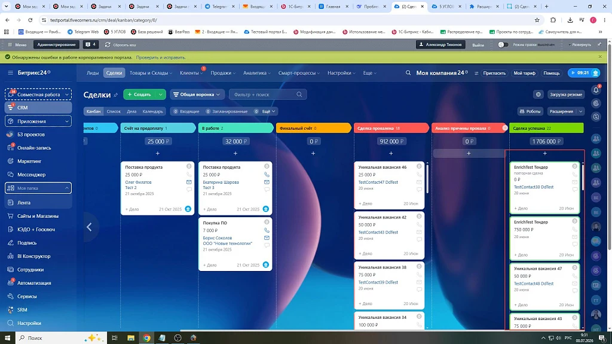This screenshot has height=344, width=612.
Task: Expand the Еще counters dropdown
Action: (x=268, y=111)
